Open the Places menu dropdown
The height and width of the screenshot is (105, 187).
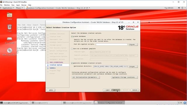(x=20, y=8)
